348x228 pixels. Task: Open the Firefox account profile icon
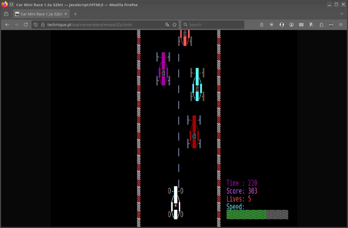click(x=292, y=25)
